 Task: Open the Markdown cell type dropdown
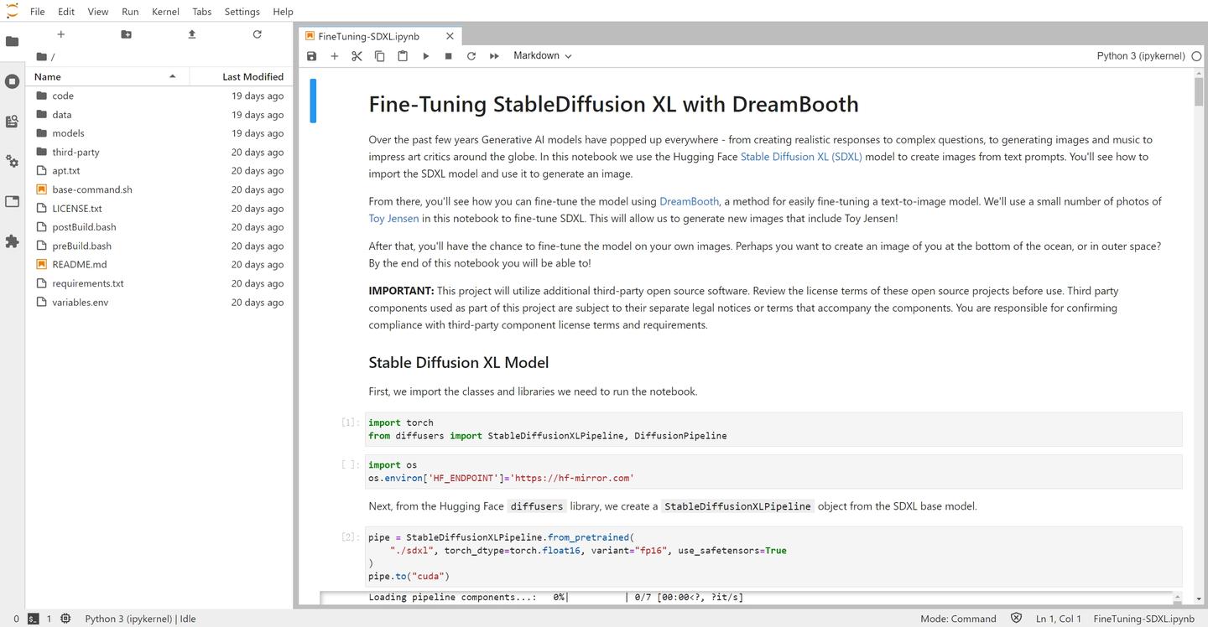[x=540, y=55]
